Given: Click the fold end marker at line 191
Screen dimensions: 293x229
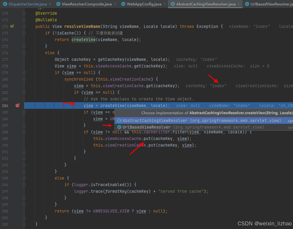Looking at the screenshot, I should pyautogui.click(x=24, y=152).
